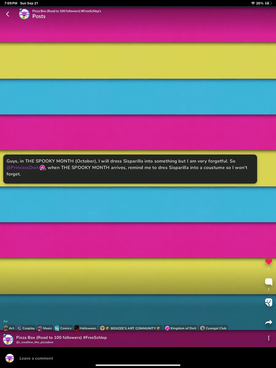Image resolution: width=276 pixels, height=368 pixels.
Task: Open BOXZEE'S ART COMMUNITY tag
Action: point(130,328)
